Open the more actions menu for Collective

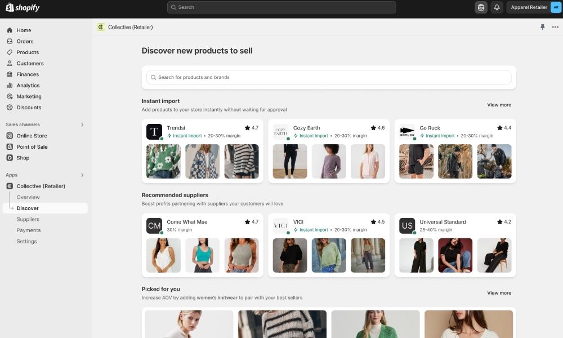[x=556, y=26]
